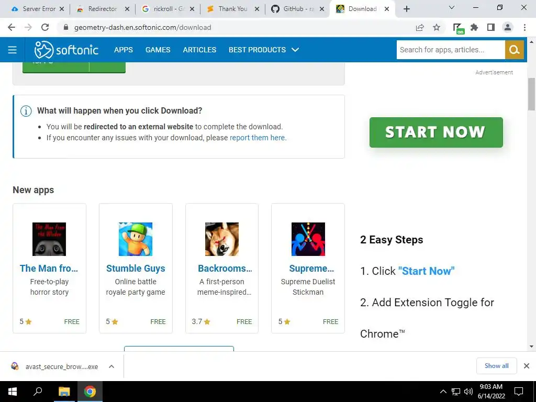Open the Softonic hamburger menu

[13, 50]
